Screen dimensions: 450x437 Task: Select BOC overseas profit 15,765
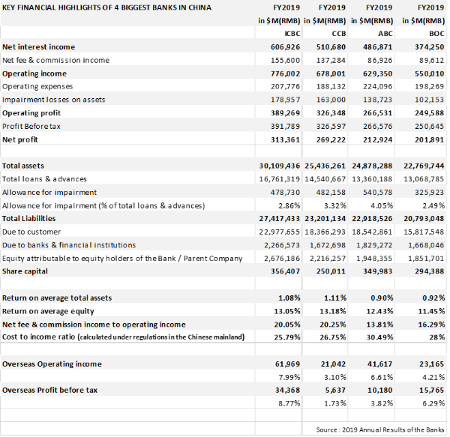(432, 391)
